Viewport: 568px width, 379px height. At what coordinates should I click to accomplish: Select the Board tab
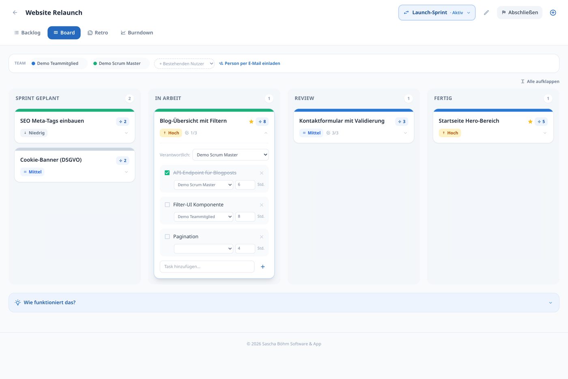coord(64,33)
